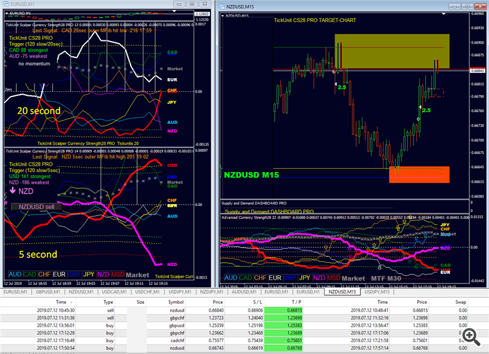Minimize the NZDUSD,M15 chart window
This screenshot has height=354, width=489.
454,7
